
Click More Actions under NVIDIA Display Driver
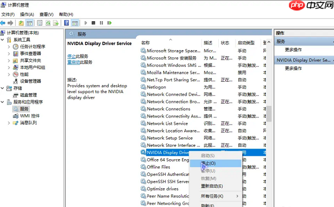click(293, 68)
